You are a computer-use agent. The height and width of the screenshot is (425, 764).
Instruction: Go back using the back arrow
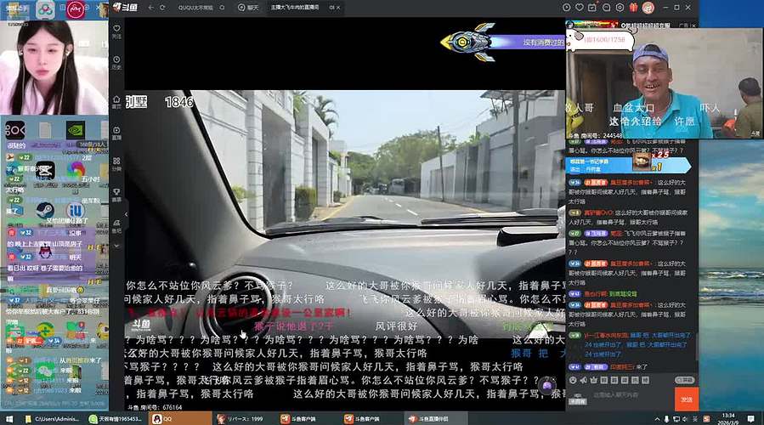click(150, 7)
